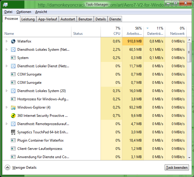Click the Hostprozess für Windows-Aufg... icon
194x177 pixels.
[x=13, y=99]
